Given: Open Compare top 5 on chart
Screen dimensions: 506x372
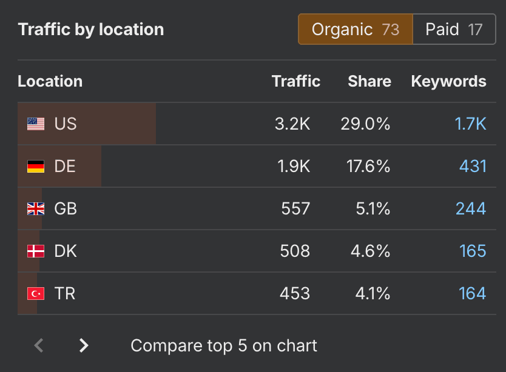Looking at the screenshot, I should 224,346.
